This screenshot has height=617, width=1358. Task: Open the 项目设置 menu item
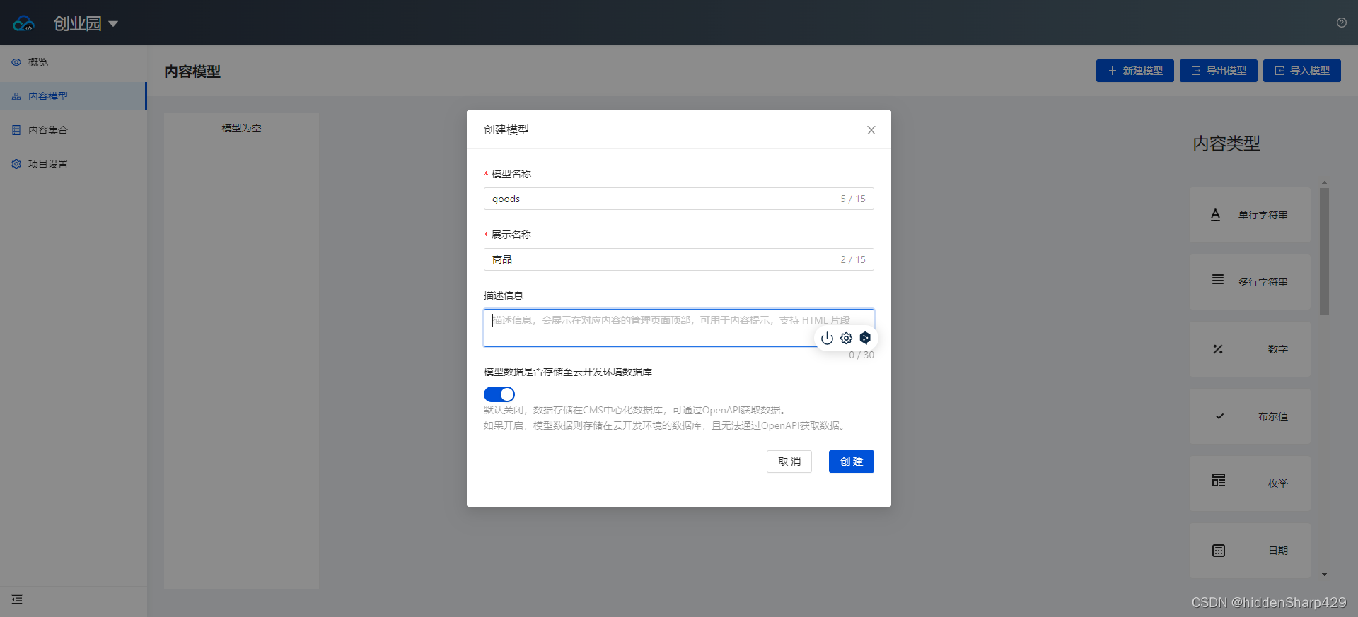pyautogui.click(x=73, y=164)
